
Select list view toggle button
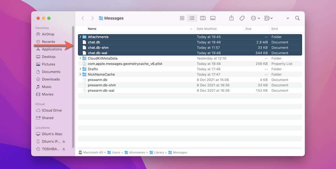(x=192, y=18)
